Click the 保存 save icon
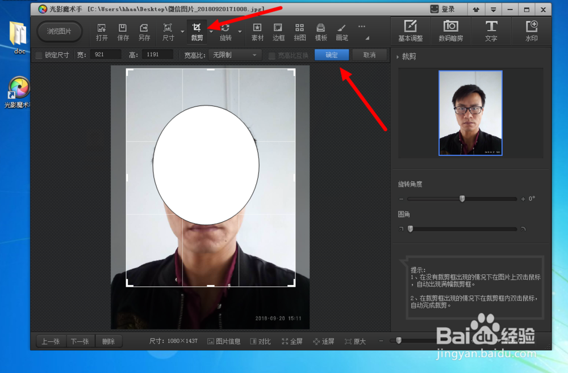This screenshot has width=568, height=373. 123,32
